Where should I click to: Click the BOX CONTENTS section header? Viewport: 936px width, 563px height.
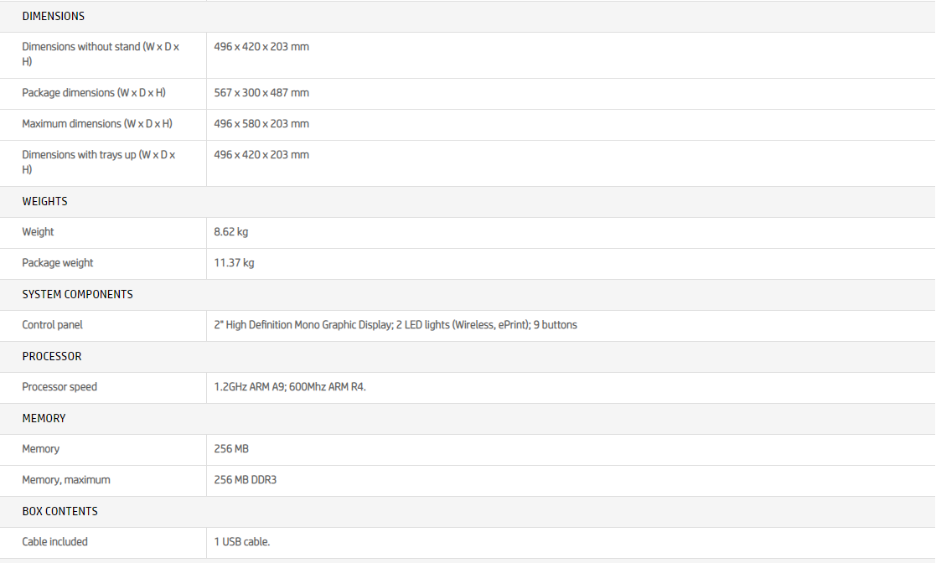coord(59,511)
